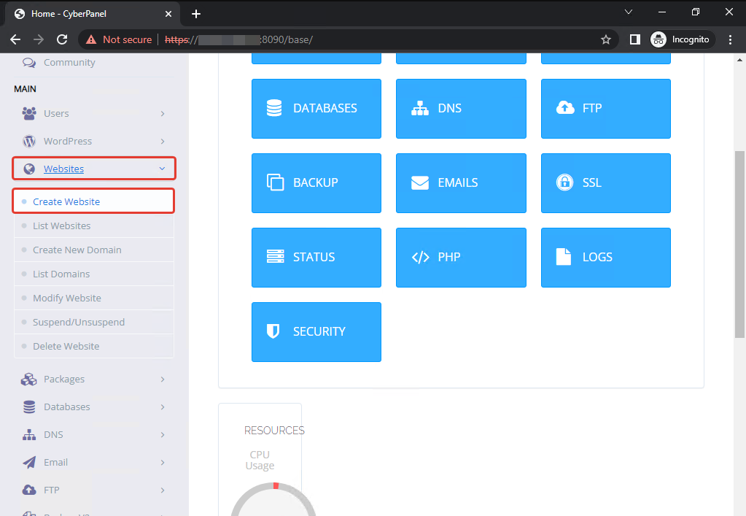746x516 pixels.
Task: Click the Community speech-bubble icon
Action: coord(29,63)
